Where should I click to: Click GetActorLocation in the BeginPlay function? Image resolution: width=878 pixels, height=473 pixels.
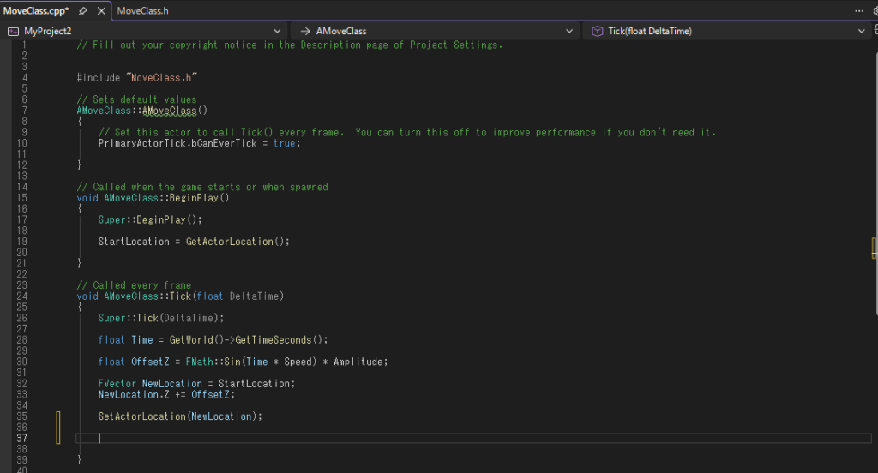coord(229,242)
